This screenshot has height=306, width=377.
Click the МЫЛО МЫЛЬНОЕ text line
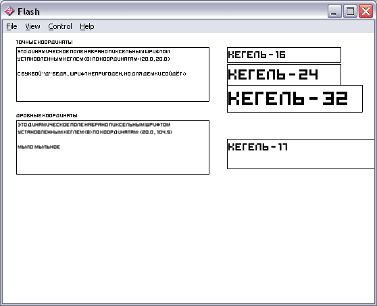(x=39, y=147)
